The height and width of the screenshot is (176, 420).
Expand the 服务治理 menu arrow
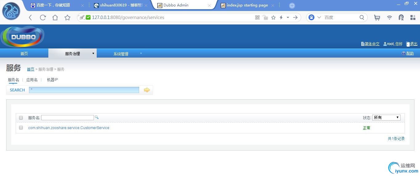click(x=93, y=54)
